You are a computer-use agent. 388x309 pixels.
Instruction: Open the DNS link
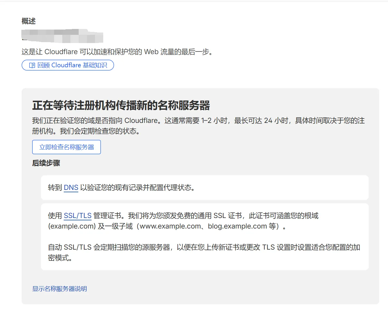(71, 188)
